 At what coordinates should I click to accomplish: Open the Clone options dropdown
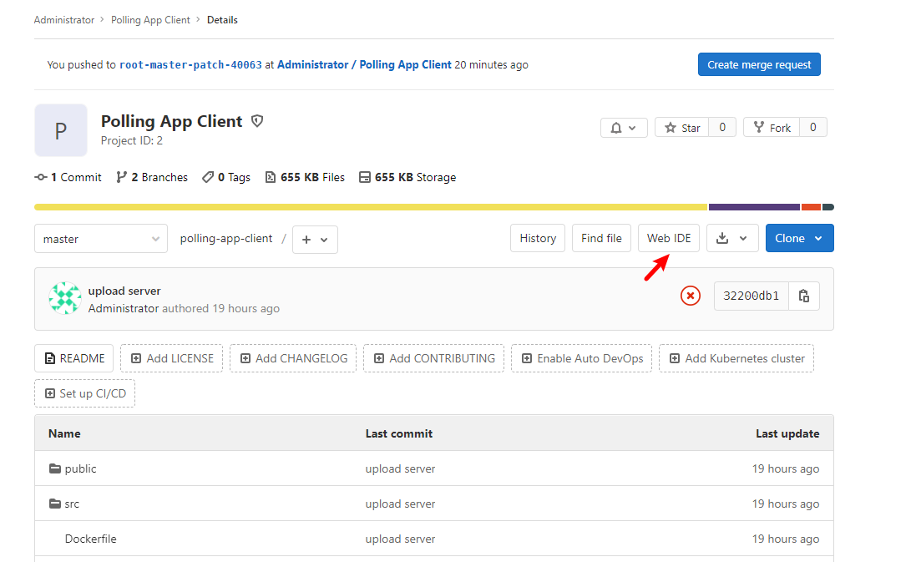click(799, 238)
